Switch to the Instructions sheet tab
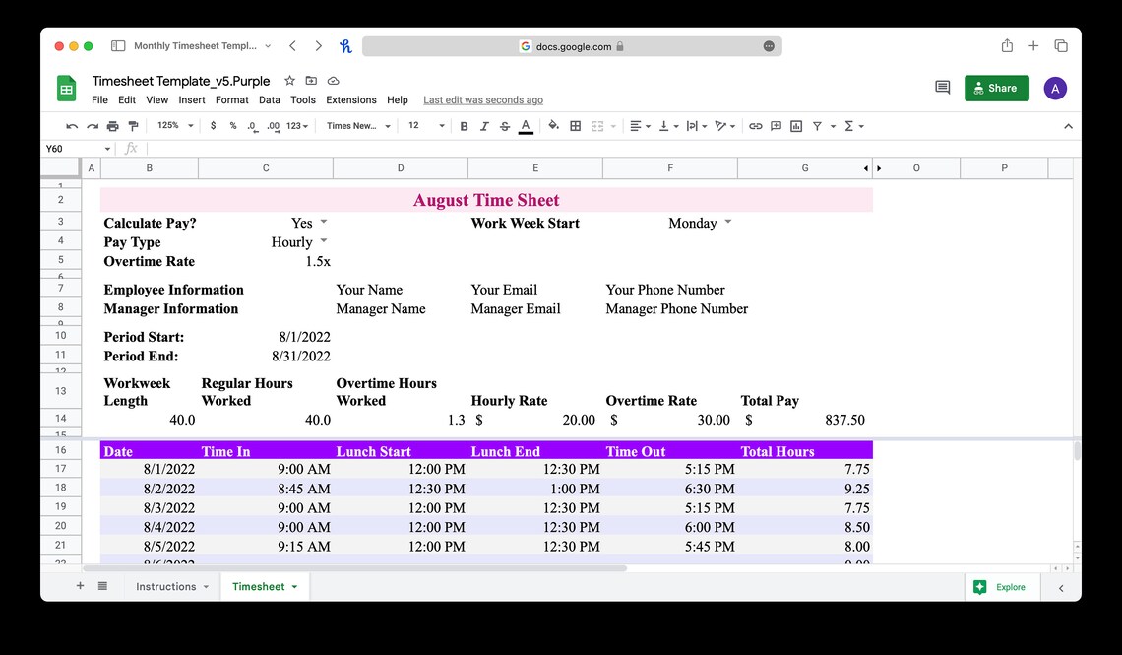Viewport: 1122px width, 655px height. 165,586
